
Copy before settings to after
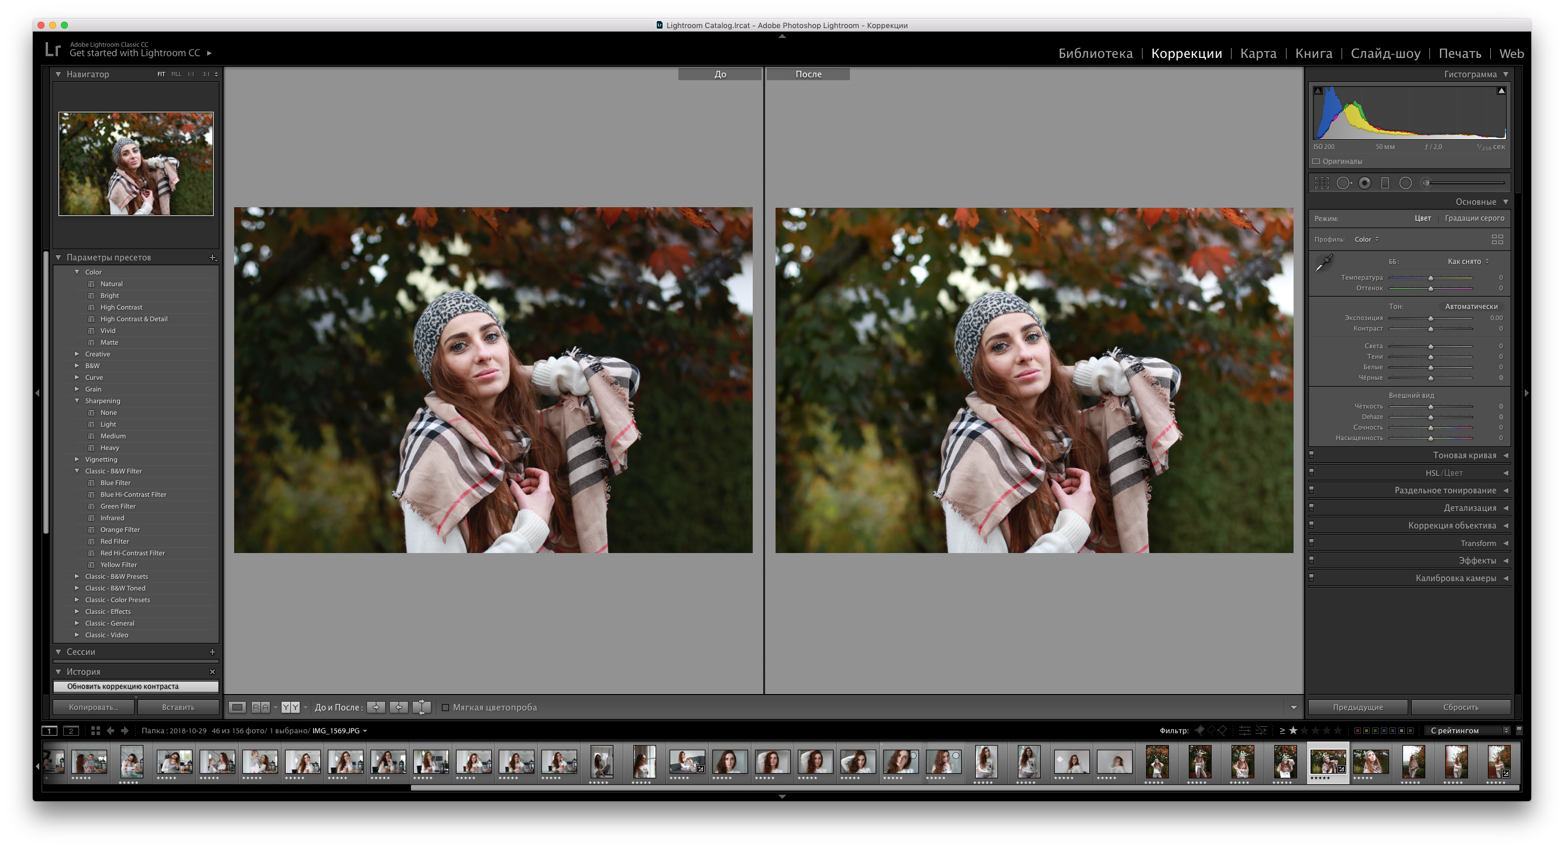pyautogui.click(x=376, y=707)
